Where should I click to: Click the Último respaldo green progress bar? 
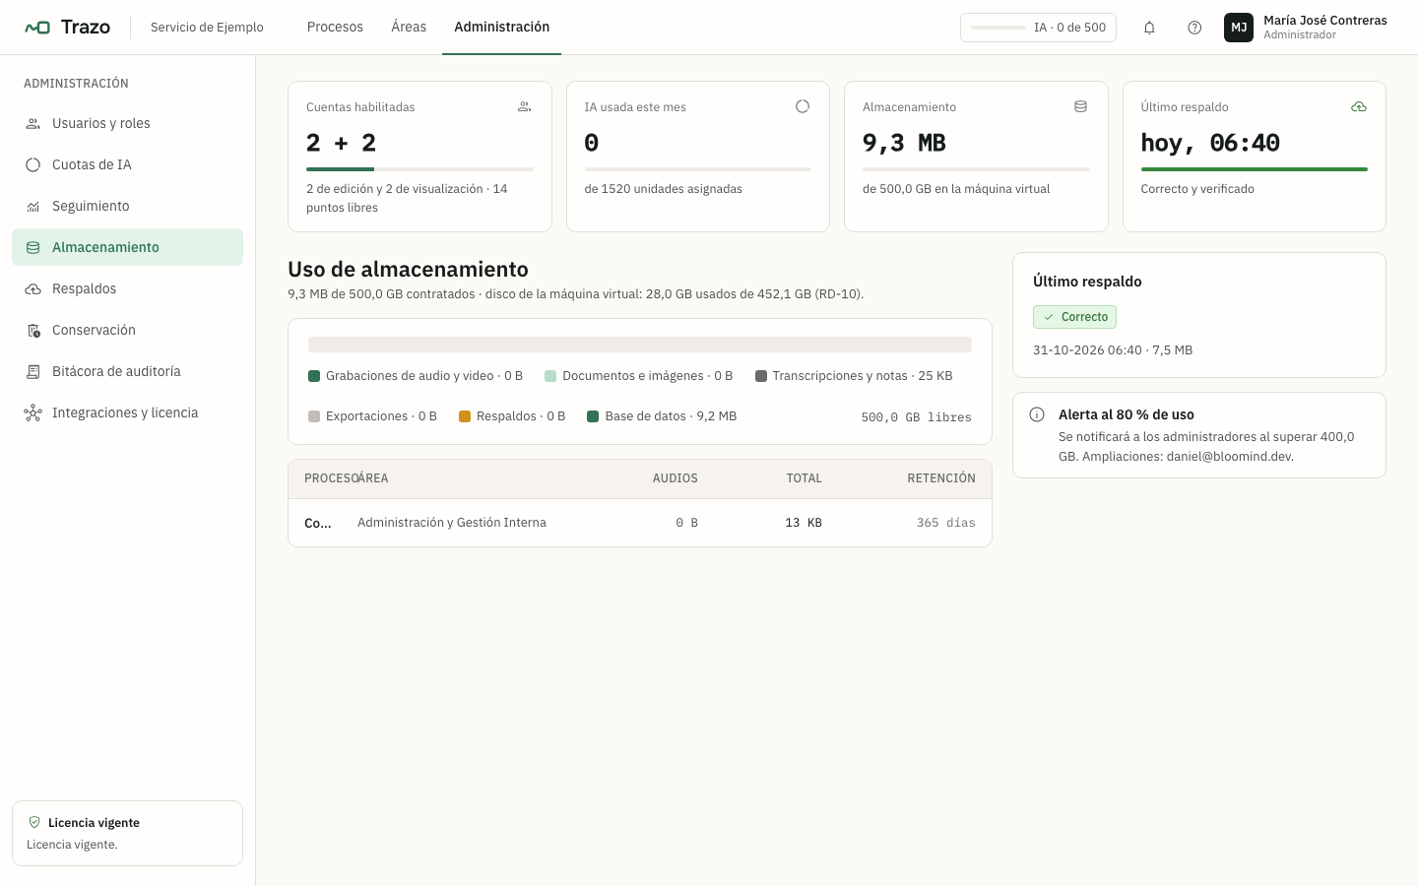point(1255,169)
